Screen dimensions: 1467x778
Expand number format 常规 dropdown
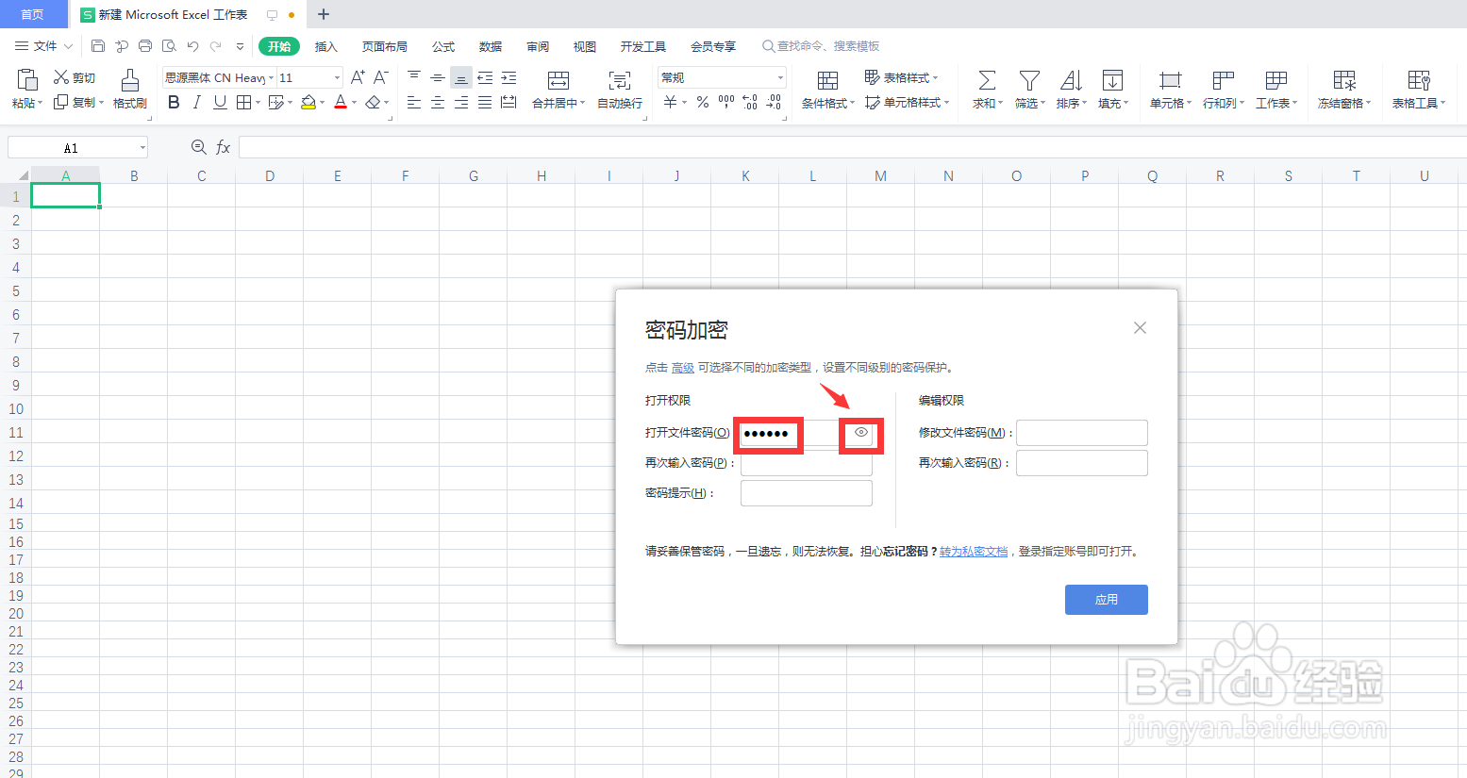780,77
